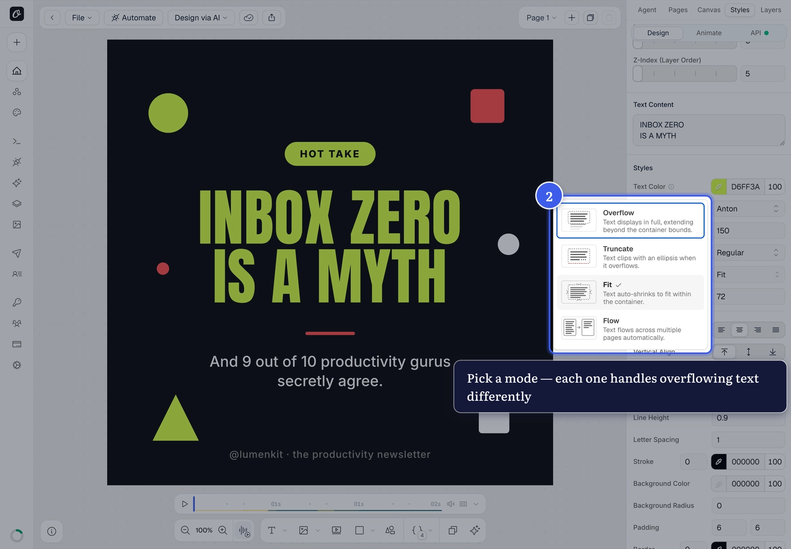Expand the variables braces dropdown chevron
The width and height of the screenshot is (791, 549).
(x=430, y=530)
